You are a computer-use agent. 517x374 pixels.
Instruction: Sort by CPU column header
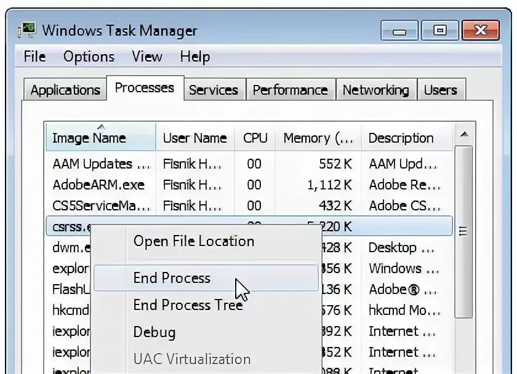click(x=255, y=138)
